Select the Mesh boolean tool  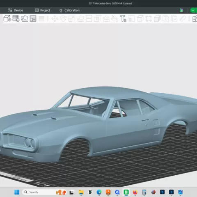pyautogui.click(x=97, y=18)
